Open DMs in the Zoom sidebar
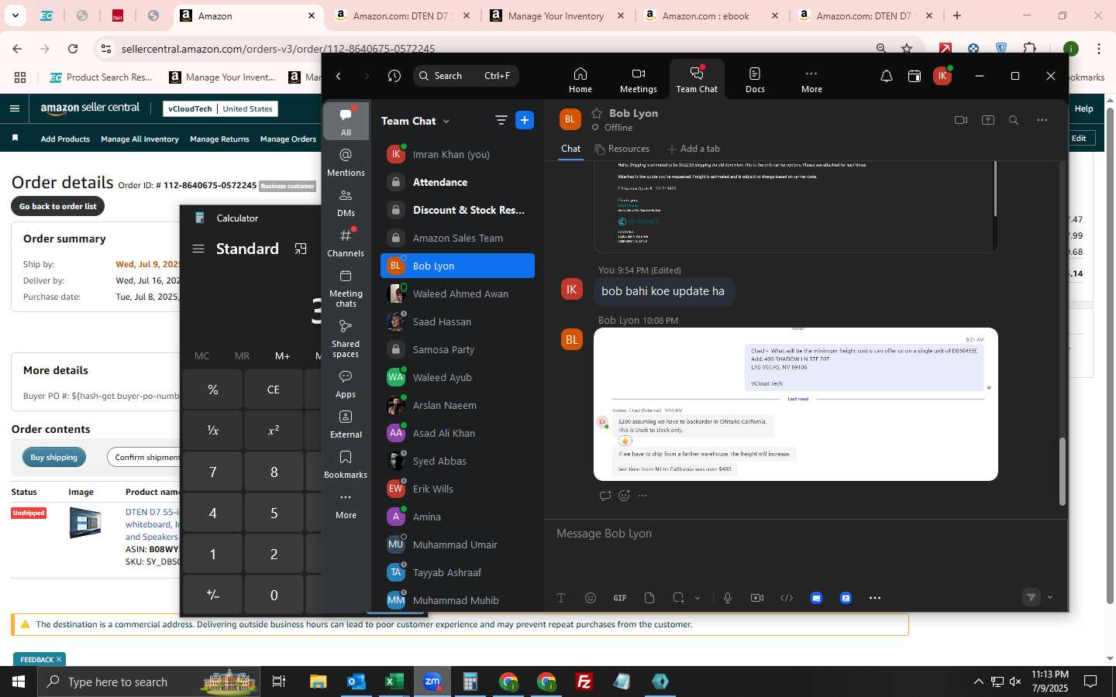The height and width of the screenshot is (697, 1116). [346, 203]
